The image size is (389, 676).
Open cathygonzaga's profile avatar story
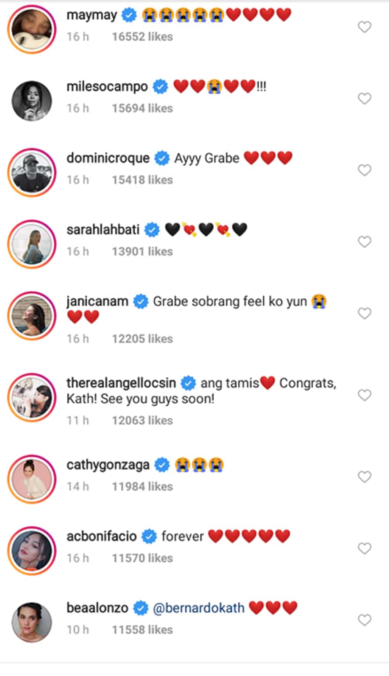point(31,479)
